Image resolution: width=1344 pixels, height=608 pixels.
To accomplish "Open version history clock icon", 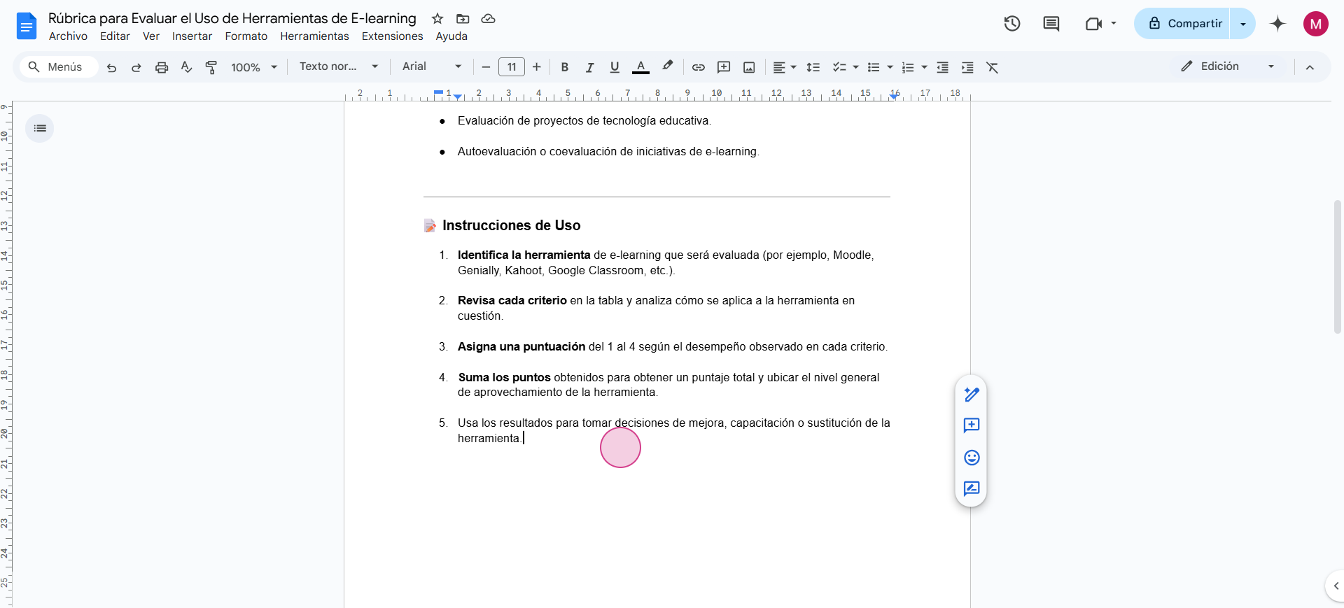I will point(1012,24).
